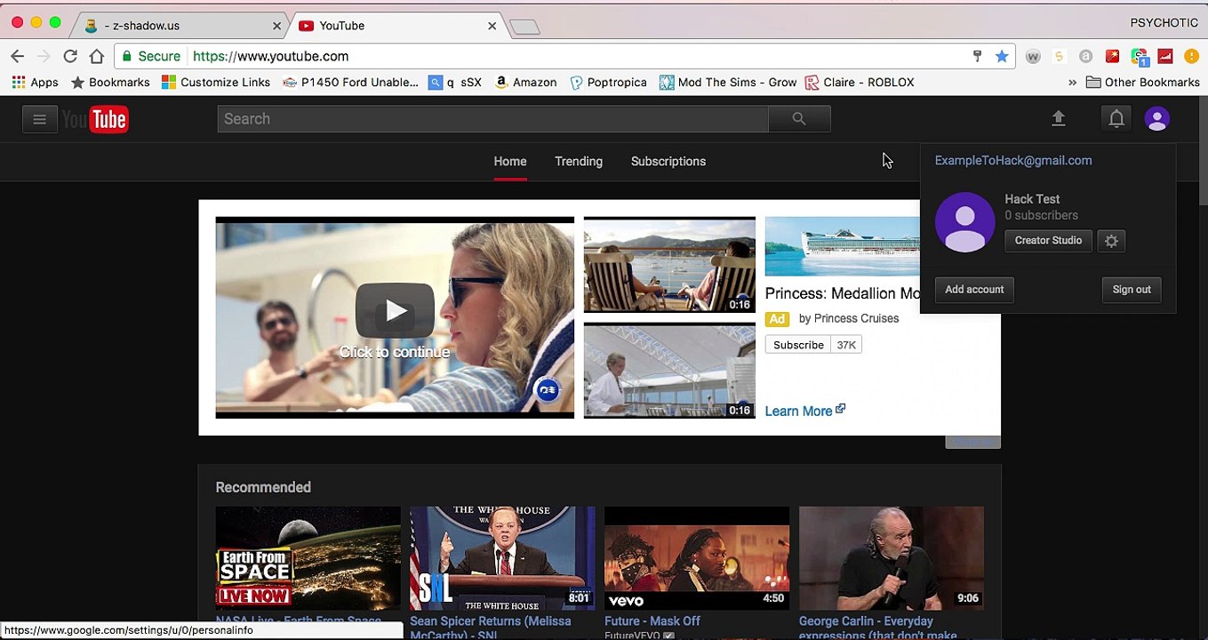Open the YouTube guide hamburger menu
1208x640 pixels.
click(39, 119)
